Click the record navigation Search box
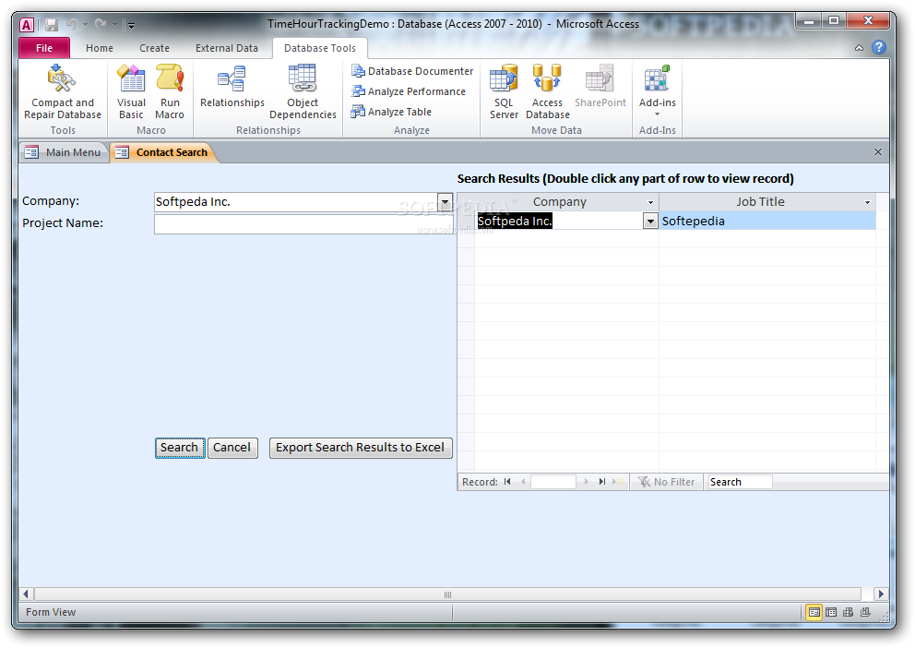 [740, 482]
